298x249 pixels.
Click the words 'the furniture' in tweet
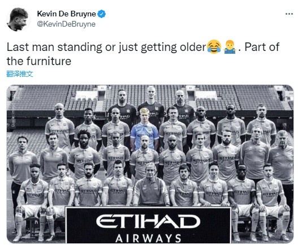coord(39,61)
